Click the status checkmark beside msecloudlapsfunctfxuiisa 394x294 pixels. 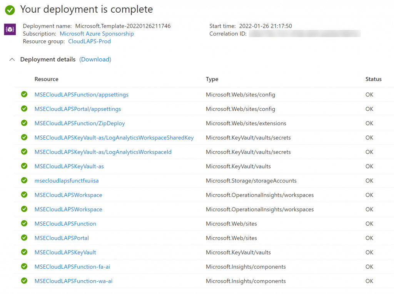click(24, 180)
